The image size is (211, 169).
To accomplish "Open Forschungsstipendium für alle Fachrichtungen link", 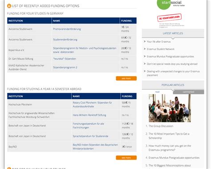I will click(88, 126).
